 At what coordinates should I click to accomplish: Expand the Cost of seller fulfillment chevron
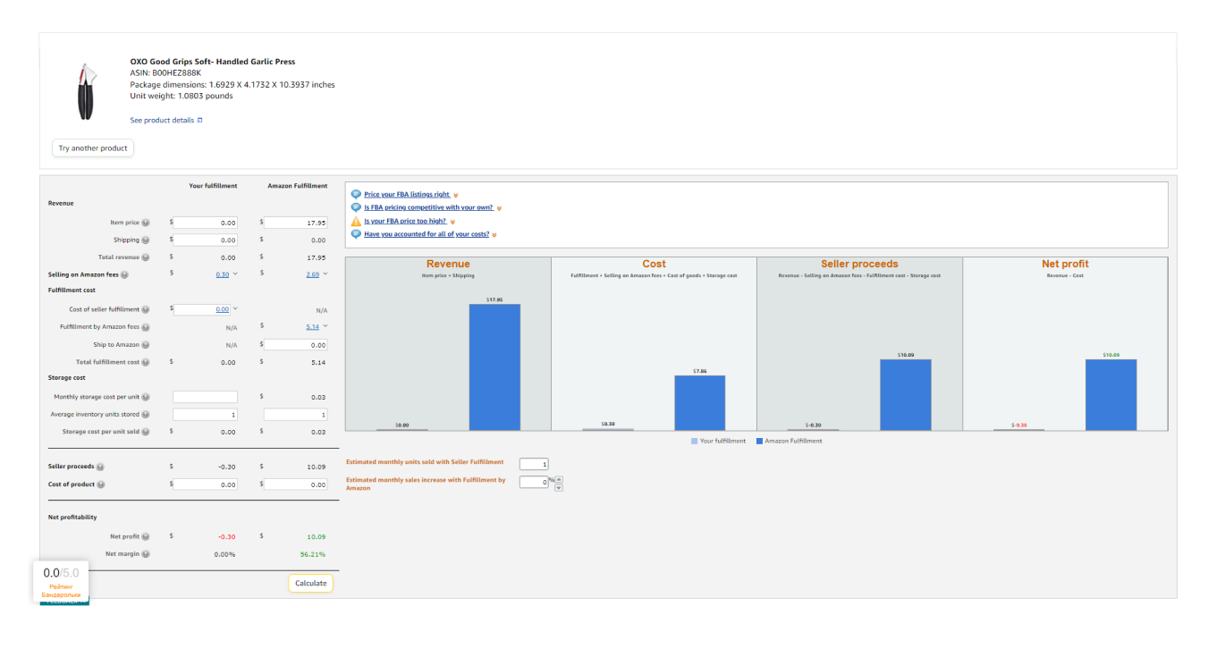click(235, 308)
